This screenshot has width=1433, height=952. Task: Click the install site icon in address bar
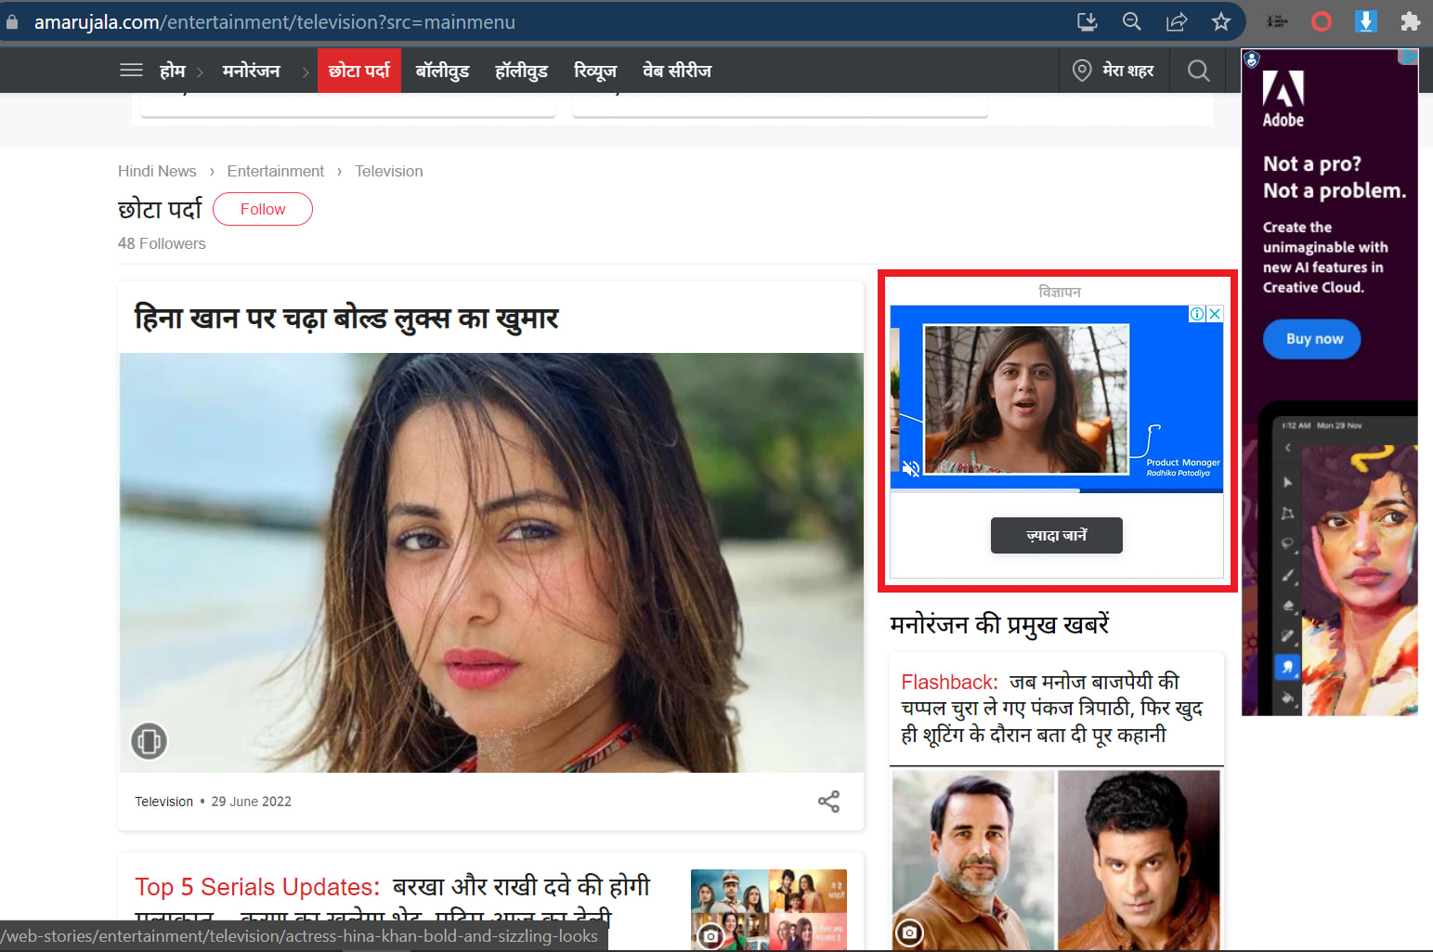(1087, 20)
